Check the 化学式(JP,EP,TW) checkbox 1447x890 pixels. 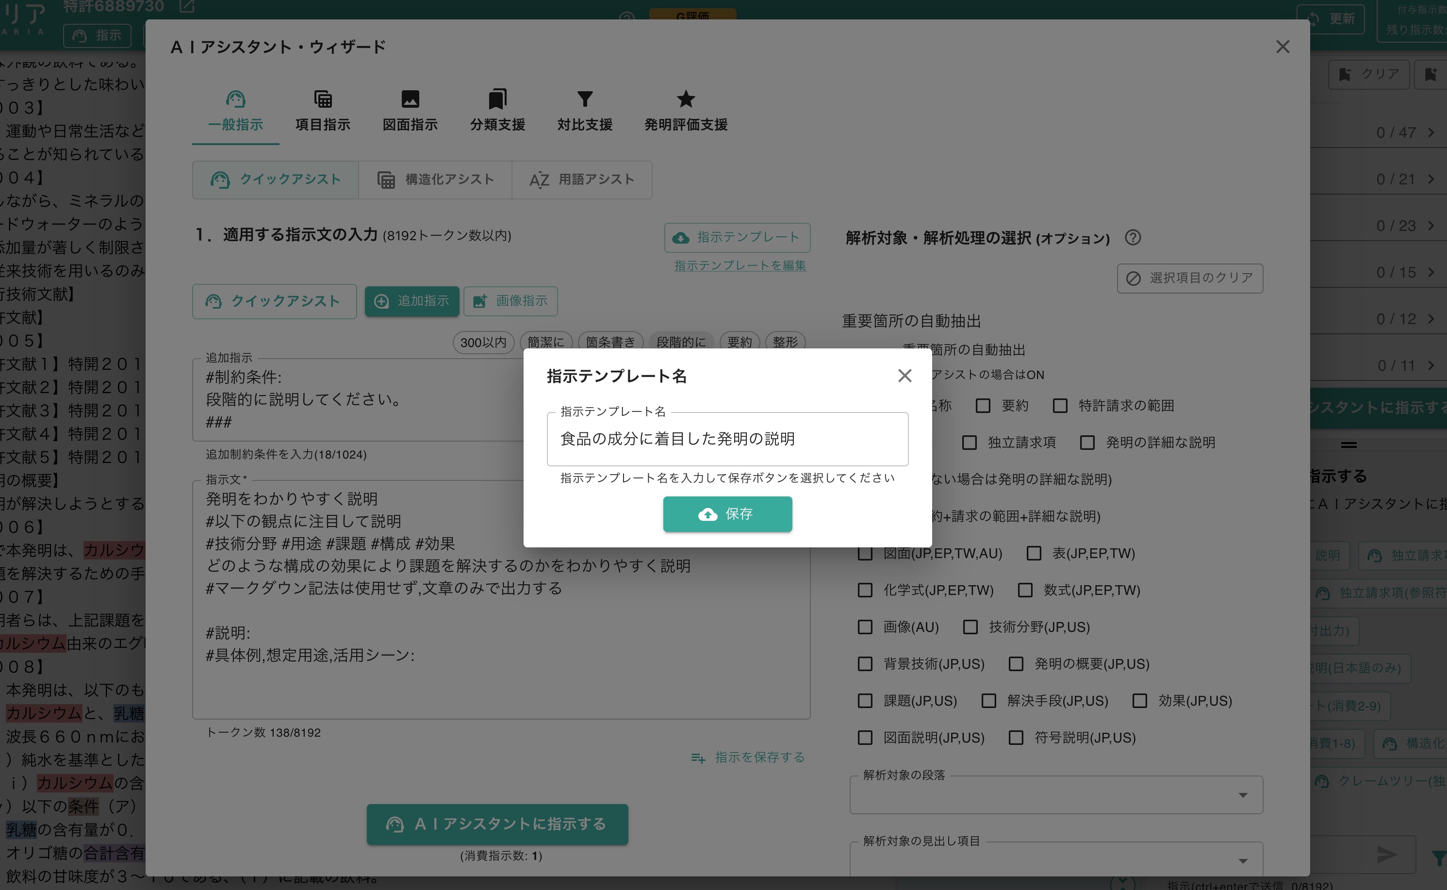tap(864, 590)
